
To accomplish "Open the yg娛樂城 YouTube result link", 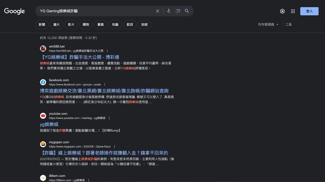I will (x=49, y=124).
